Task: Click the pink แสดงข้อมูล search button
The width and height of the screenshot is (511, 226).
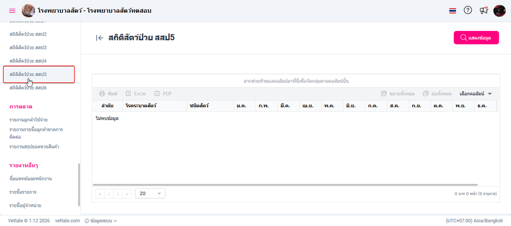Action: coord(476,38)
